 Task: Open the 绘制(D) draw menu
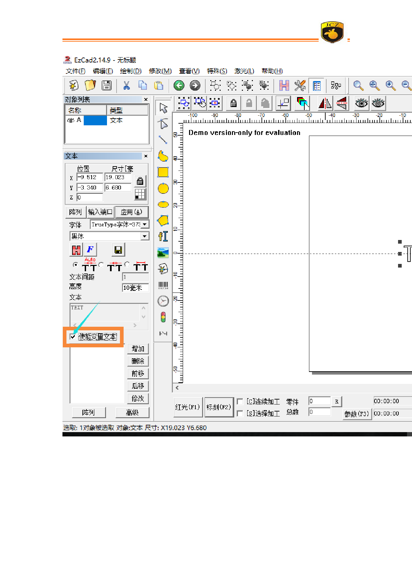click(131, 71)
